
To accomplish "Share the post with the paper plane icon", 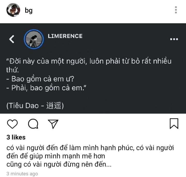I will (53, 124).
